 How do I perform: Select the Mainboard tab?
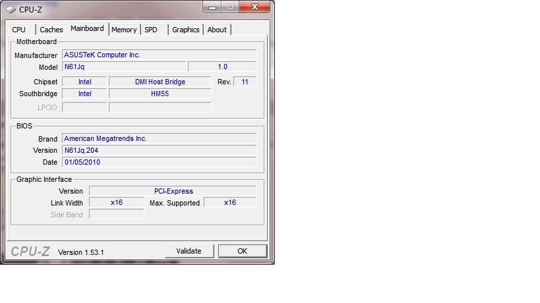(x=88, y=28)
